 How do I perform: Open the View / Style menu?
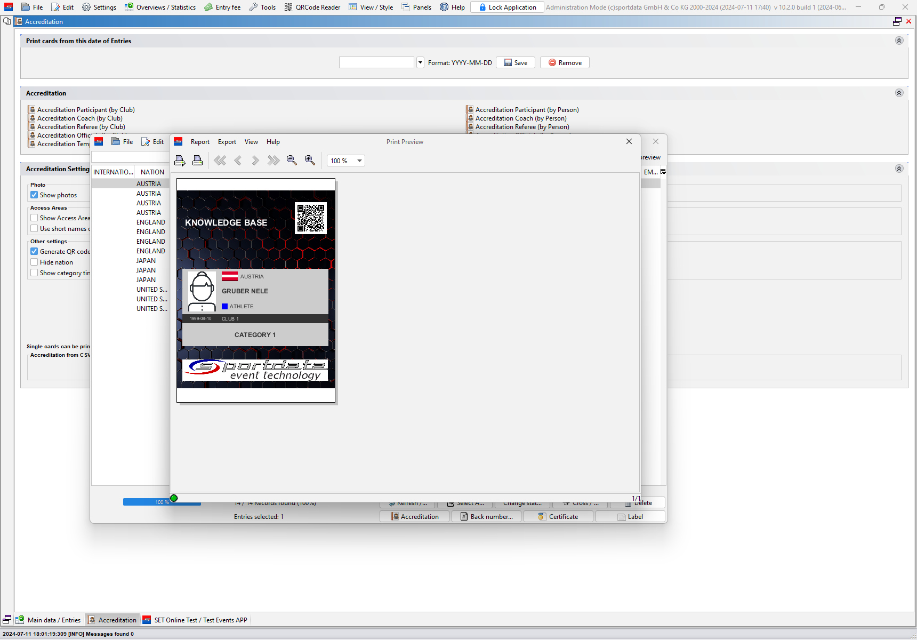pos(371,7)
